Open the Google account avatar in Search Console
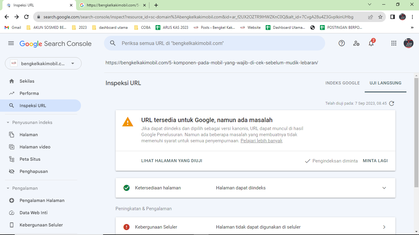The width and height of the screenshot is (419, 235). pos(409,43)
